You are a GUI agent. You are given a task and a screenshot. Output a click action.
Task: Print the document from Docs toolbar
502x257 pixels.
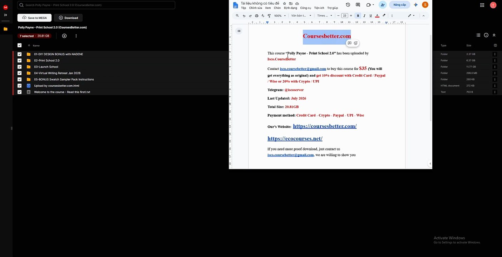pyautogui.click(x=256, y=16)
